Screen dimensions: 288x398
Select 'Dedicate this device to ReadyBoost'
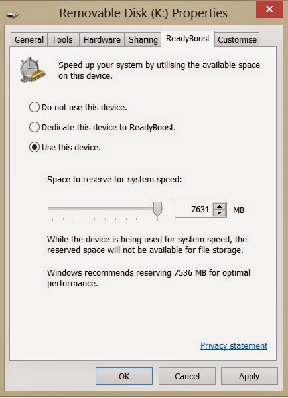tap(35, 127)
